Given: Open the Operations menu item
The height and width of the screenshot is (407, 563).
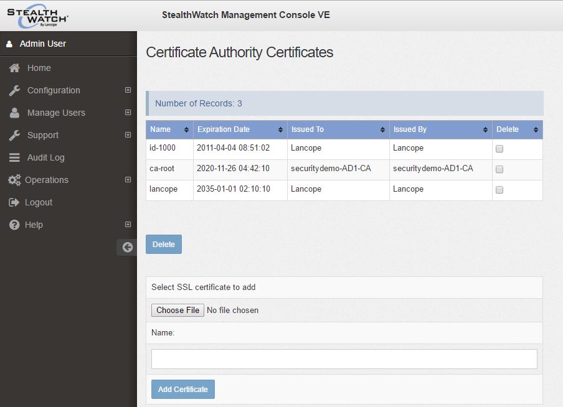Looking at the screenshot, I should (47, 180).
